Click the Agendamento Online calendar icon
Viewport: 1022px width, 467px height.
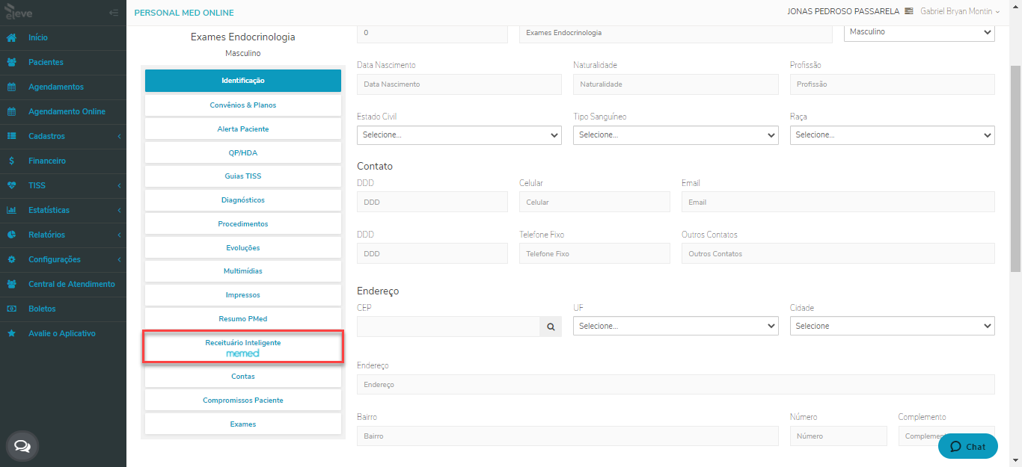[11, 111]
